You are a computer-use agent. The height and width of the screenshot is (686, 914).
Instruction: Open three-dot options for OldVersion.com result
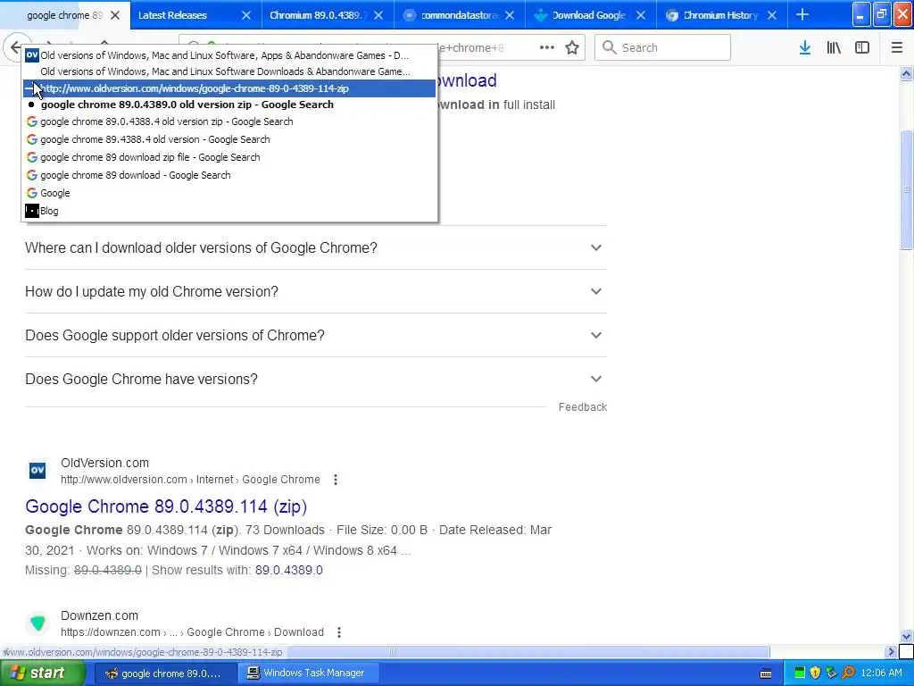point(336,480)
